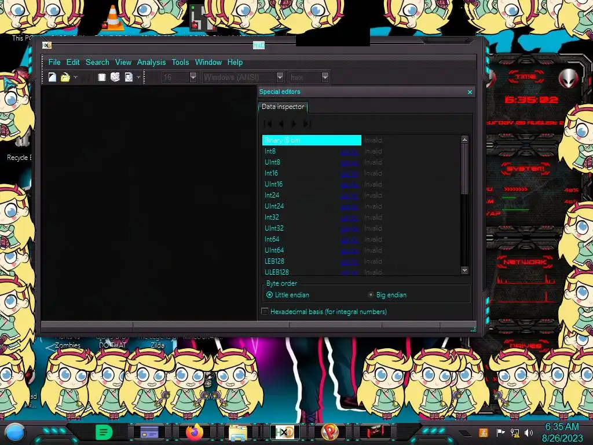Screen dimensions: 593x445
Task: Open the Windows (ANSI) charset dropdown
Action: pyautogui.click(x=280, y=77)
